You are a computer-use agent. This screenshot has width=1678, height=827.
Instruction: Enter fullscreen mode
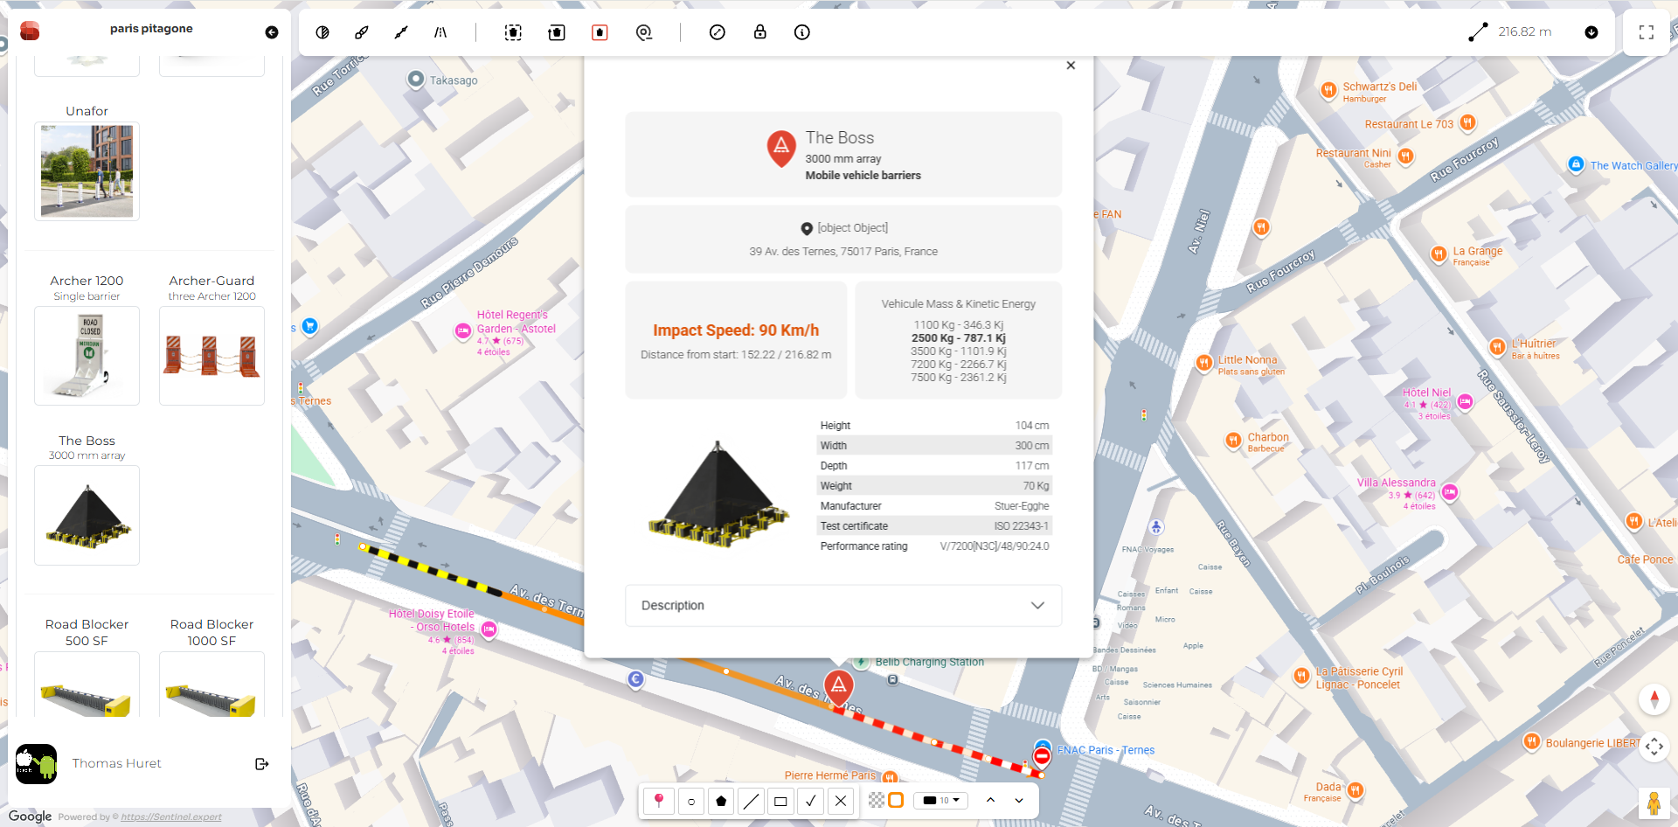click(x=1647, y=32)
